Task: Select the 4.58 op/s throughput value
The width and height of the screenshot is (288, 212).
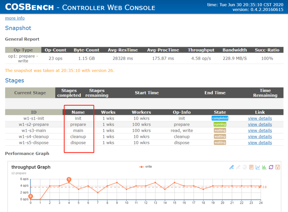Action: click(201, 58)
